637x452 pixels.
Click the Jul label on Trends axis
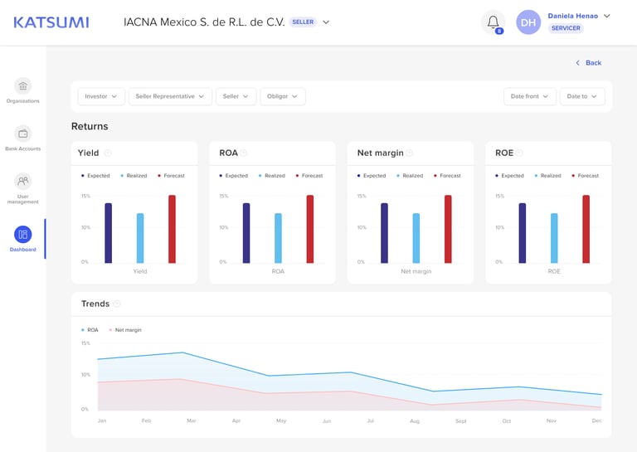coord(371,420)
